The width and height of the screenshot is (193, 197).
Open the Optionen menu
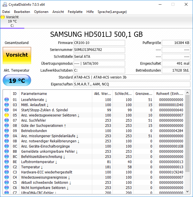tap(41, 12)
